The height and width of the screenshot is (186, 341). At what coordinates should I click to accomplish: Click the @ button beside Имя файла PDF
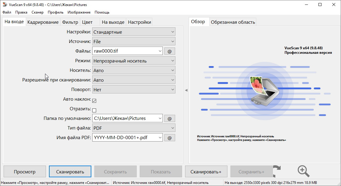pyautogui.click(x=169, y=138)
